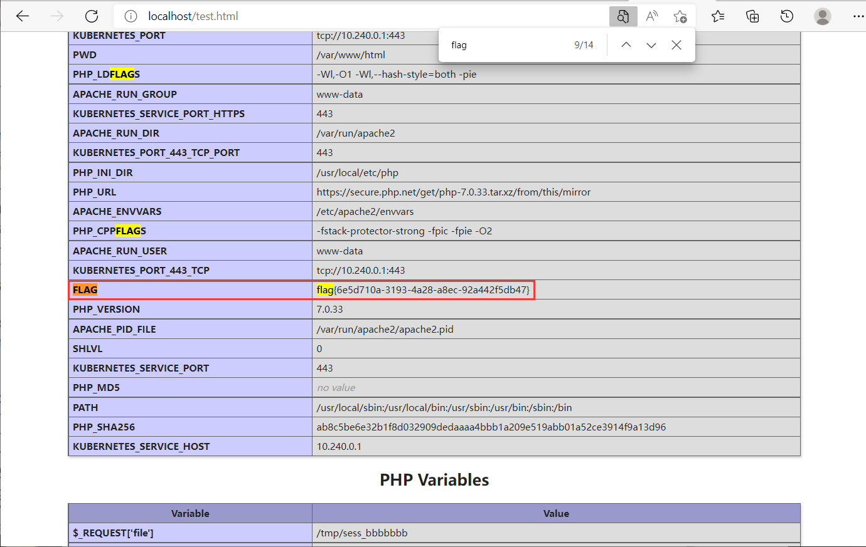Click the secure.php.net download URL value

click(454, 192)
